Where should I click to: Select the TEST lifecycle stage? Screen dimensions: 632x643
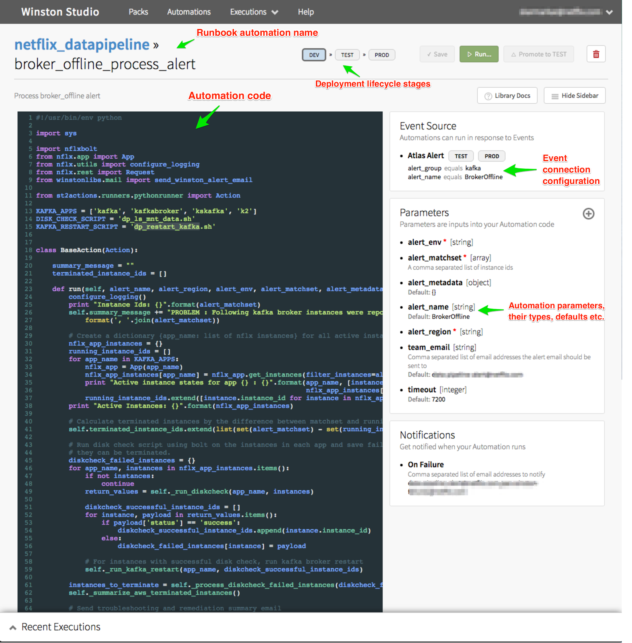click(347, 55)
